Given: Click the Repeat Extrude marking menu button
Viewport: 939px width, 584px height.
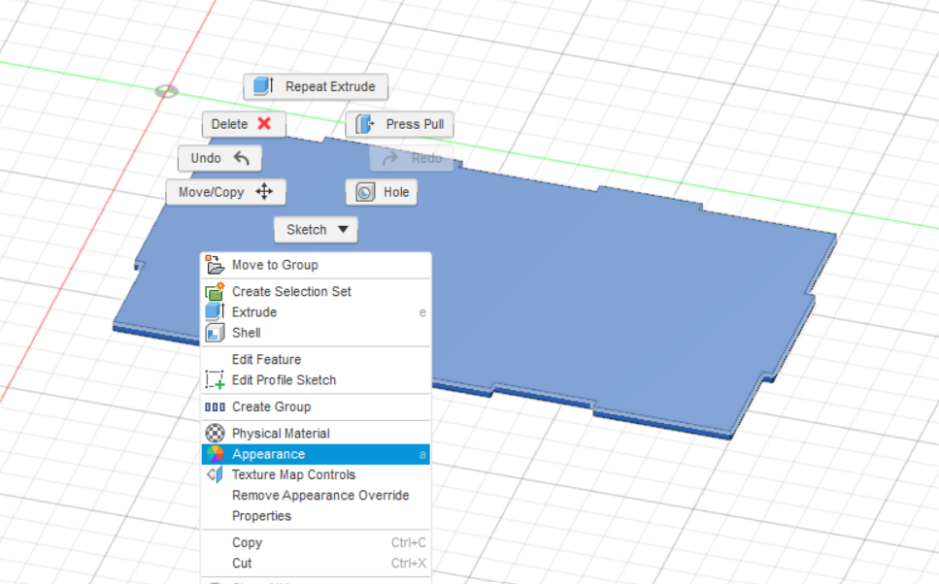Looking at the screenshot, I should point(316,86).
